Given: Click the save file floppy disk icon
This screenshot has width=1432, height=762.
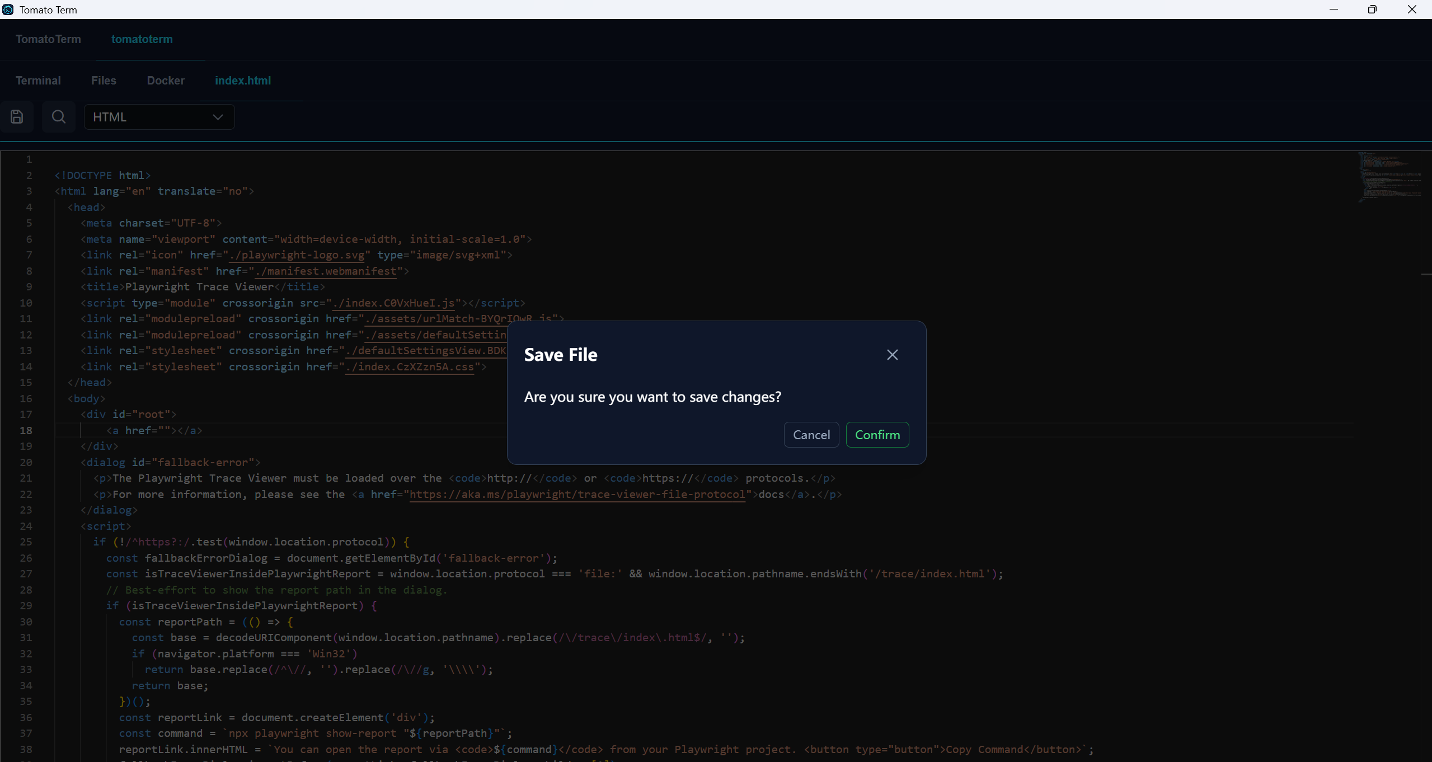Looking at the screenshot, I should [17, 117].
